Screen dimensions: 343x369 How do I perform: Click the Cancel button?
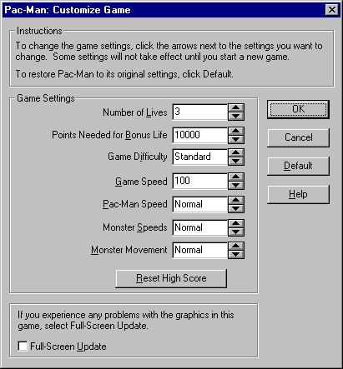coord(298,137)
